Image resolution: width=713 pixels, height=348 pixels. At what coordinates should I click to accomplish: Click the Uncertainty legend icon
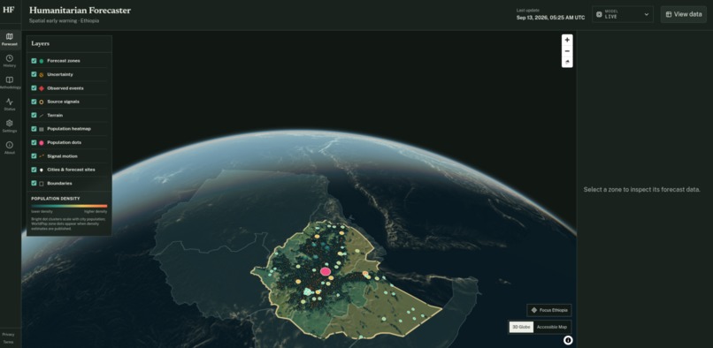pos(42,74)
